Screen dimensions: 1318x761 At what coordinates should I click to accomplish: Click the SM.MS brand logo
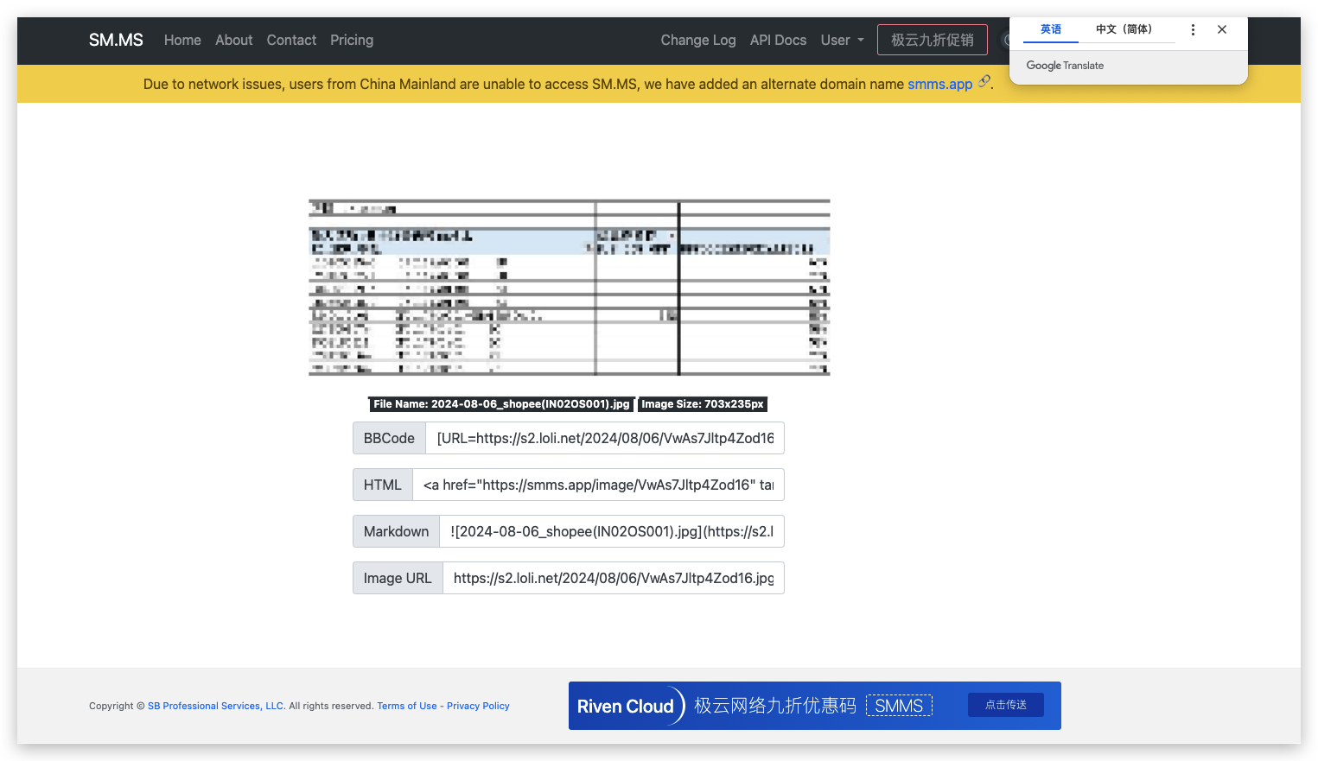[116, 40]
